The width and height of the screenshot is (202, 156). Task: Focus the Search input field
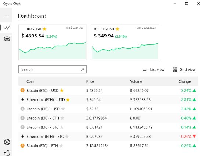point(53,69)
